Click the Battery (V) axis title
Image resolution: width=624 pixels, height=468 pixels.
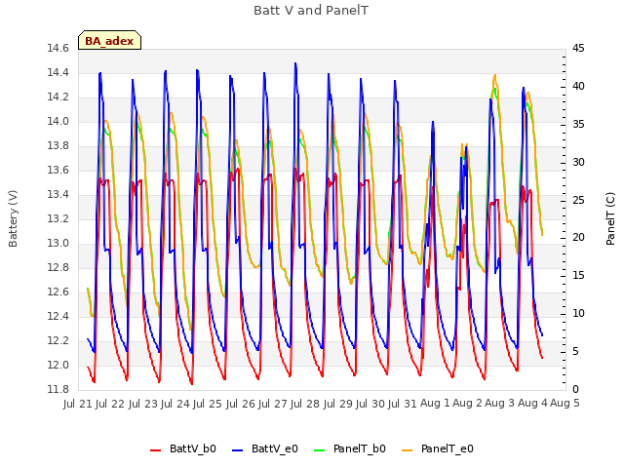[x=13, y=218]
